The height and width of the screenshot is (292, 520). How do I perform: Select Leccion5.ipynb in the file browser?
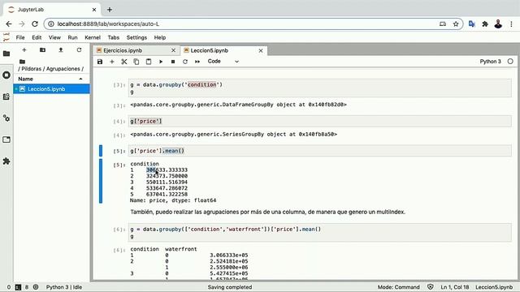coord(52,88)
